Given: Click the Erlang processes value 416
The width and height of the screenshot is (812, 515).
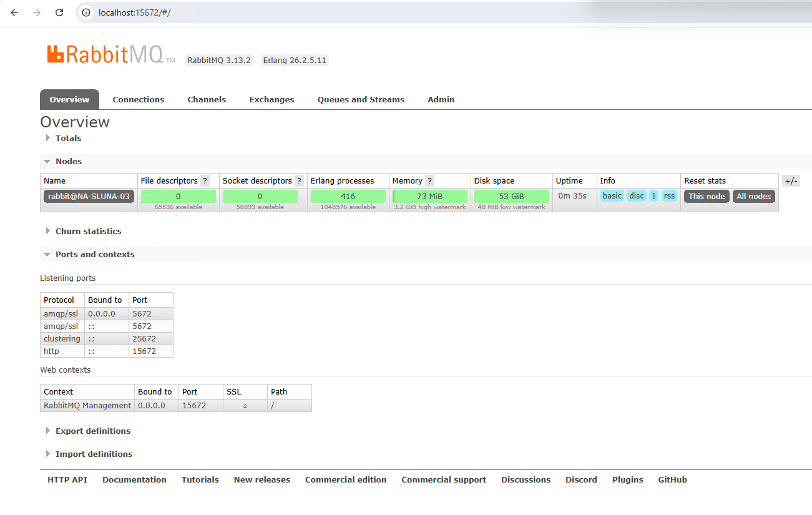Looking at the screenshot, I should [x=348, y=196].
